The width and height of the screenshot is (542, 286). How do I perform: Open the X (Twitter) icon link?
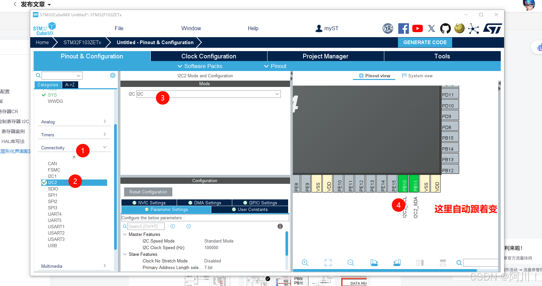pos(432,29)
